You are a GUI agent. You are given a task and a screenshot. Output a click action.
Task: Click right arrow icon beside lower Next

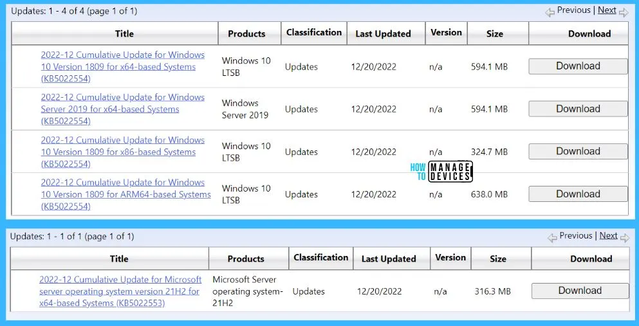624,238
